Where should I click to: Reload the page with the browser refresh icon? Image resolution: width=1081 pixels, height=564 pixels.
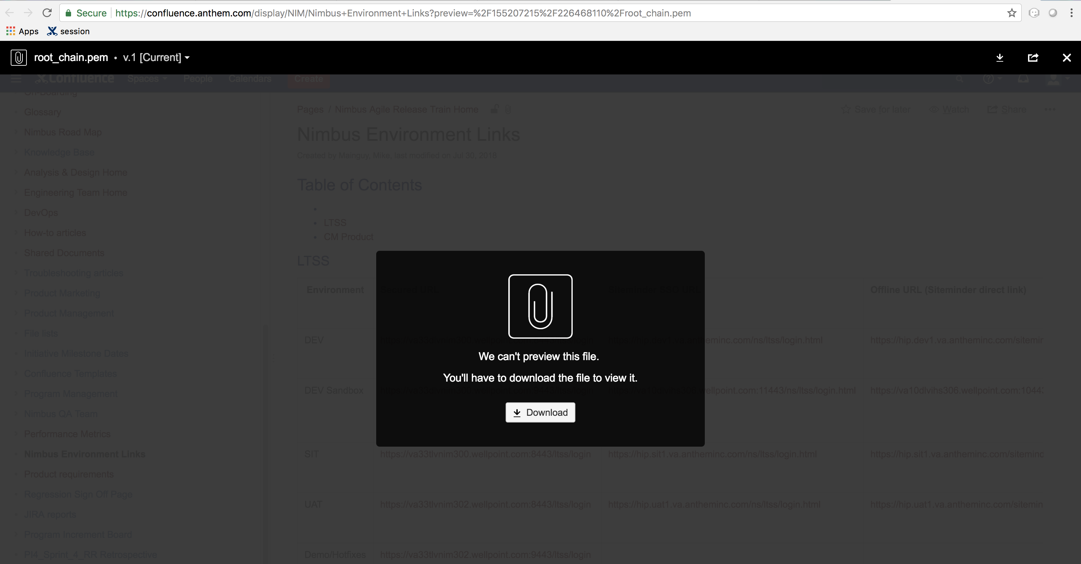pos(47,13)
